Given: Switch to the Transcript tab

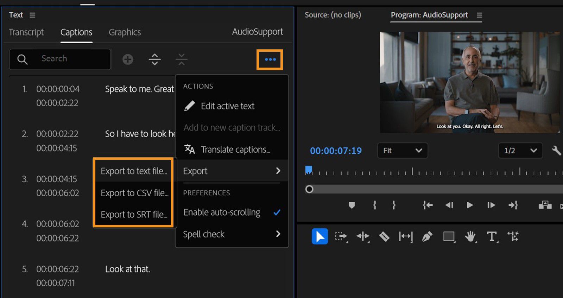Looking at the screenshot, I should [26, 32].
